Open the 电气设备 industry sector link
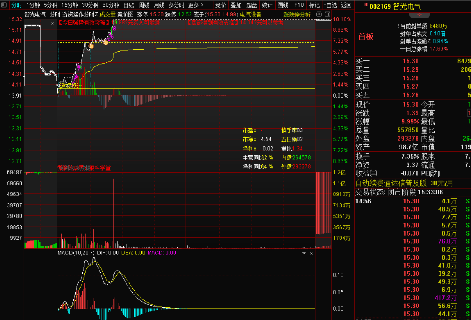The image size is (471, 320). tap(251, 15)
